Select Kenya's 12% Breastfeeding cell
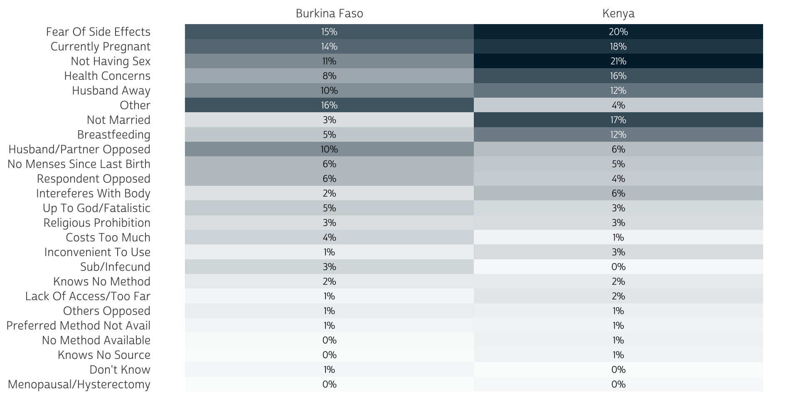798x399 pixels. 618,135
